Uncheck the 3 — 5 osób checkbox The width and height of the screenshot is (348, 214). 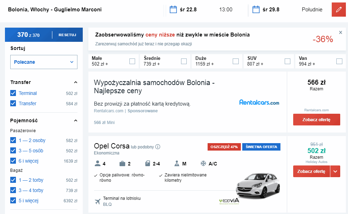13,150
